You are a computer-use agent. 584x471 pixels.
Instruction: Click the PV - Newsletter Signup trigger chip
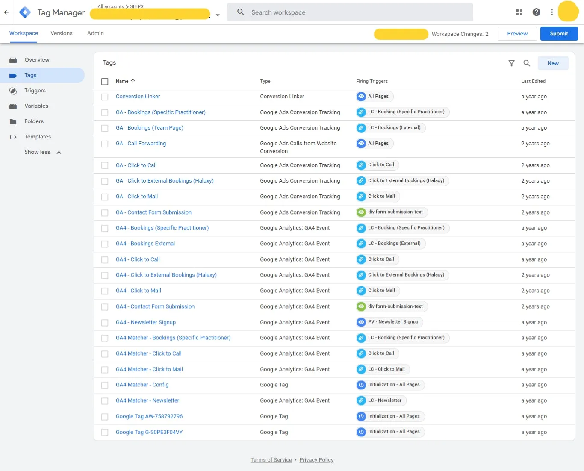point(389,322)
